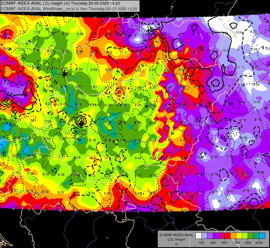Viewport: 270px width, 248px height.
Task: Click the wind shear value 7.79
Action: coord(22,32)
